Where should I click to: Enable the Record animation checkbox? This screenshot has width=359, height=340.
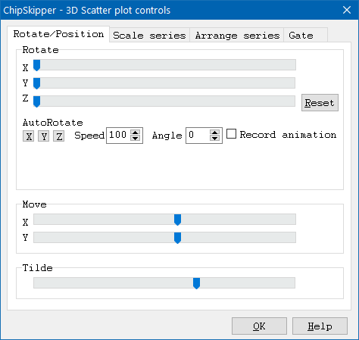pyautogui.click(x=231, y=134)
